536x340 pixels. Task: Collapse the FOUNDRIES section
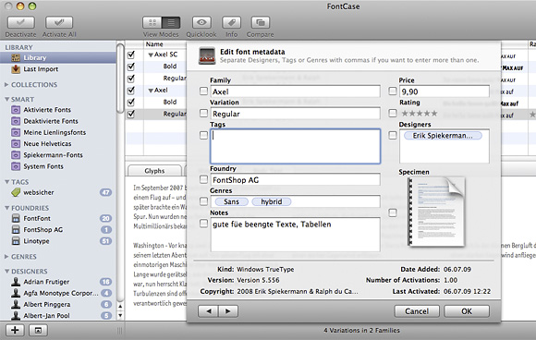click(x=6, y=208)
